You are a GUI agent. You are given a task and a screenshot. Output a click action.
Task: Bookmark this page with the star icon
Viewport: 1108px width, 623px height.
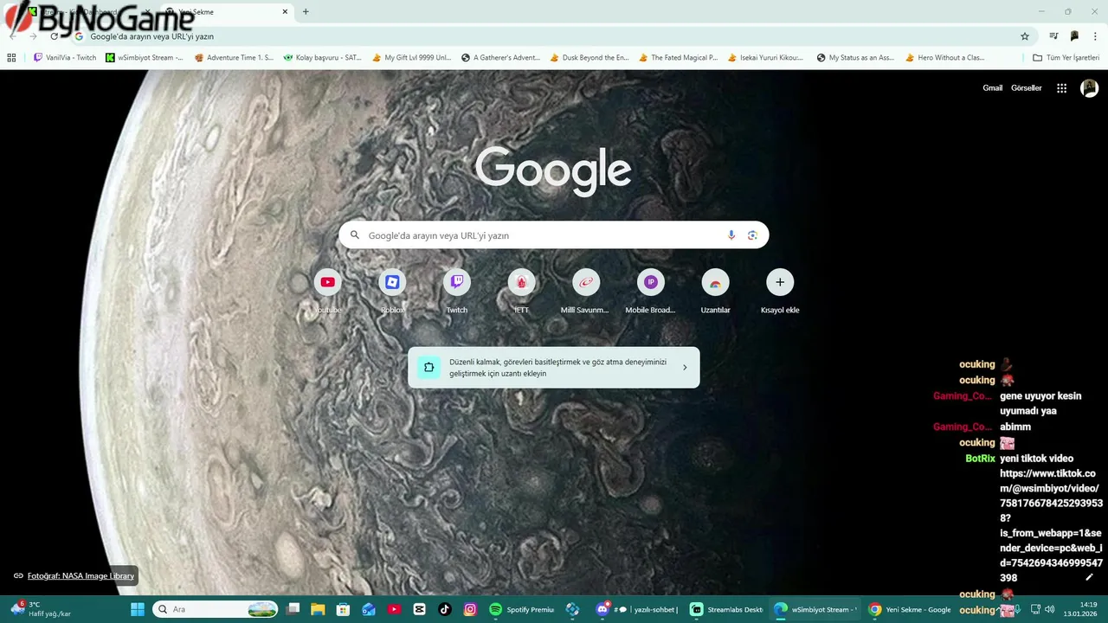click(1025, 36)
